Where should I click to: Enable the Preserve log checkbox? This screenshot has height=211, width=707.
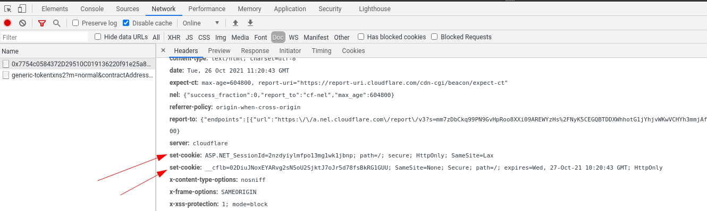[75, 23]
